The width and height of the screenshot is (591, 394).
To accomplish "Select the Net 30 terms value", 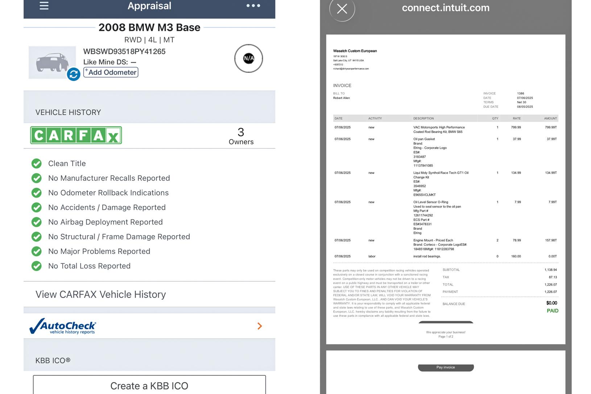I will [521, 102].
